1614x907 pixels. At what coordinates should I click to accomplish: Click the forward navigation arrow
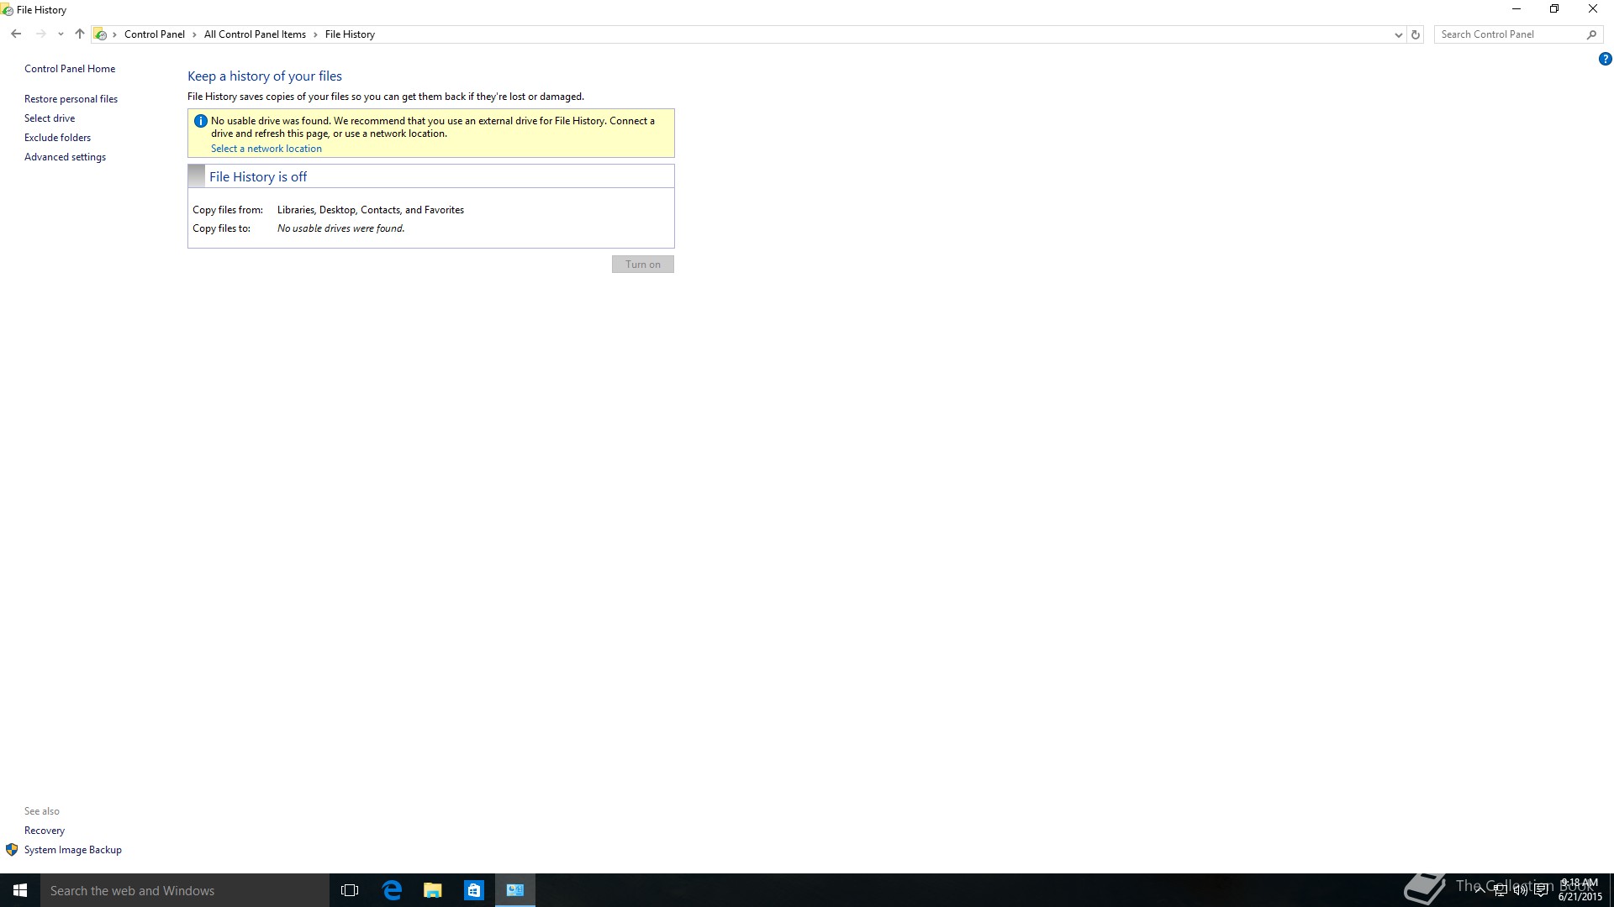coord(40,34)
